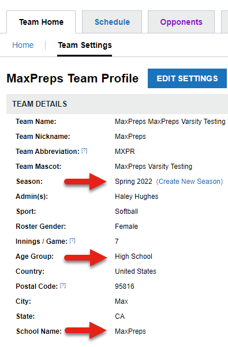Select the Team Settings sub-tab
The width and height of the screenshot is (228, 347).
pos(85,45)
